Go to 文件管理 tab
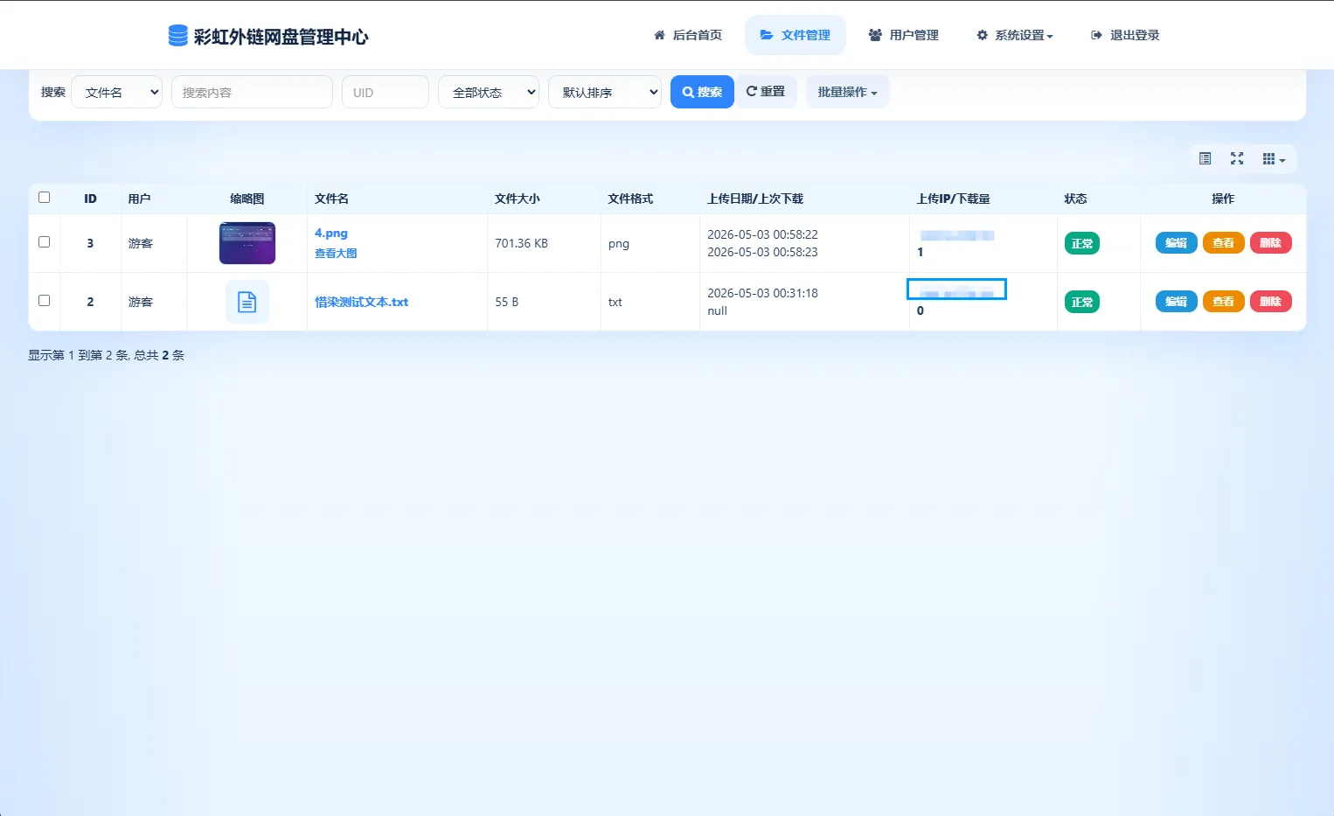 pyautogui.click(x=796, y=35)
